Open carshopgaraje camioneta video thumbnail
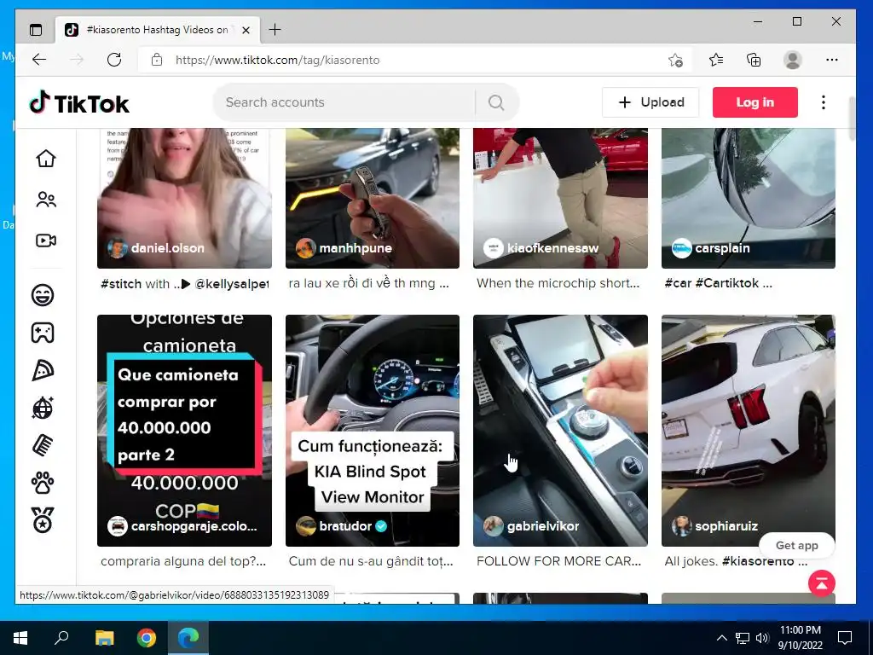The height and width of the screenshot is (655, 873). (184, 431)
